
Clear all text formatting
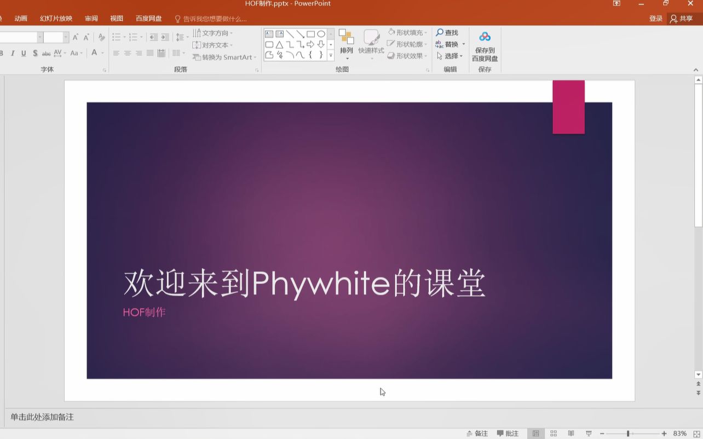(101, 37)
